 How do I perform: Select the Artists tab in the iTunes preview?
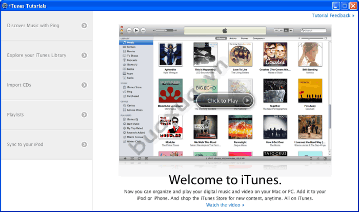[x=233, y=38]
